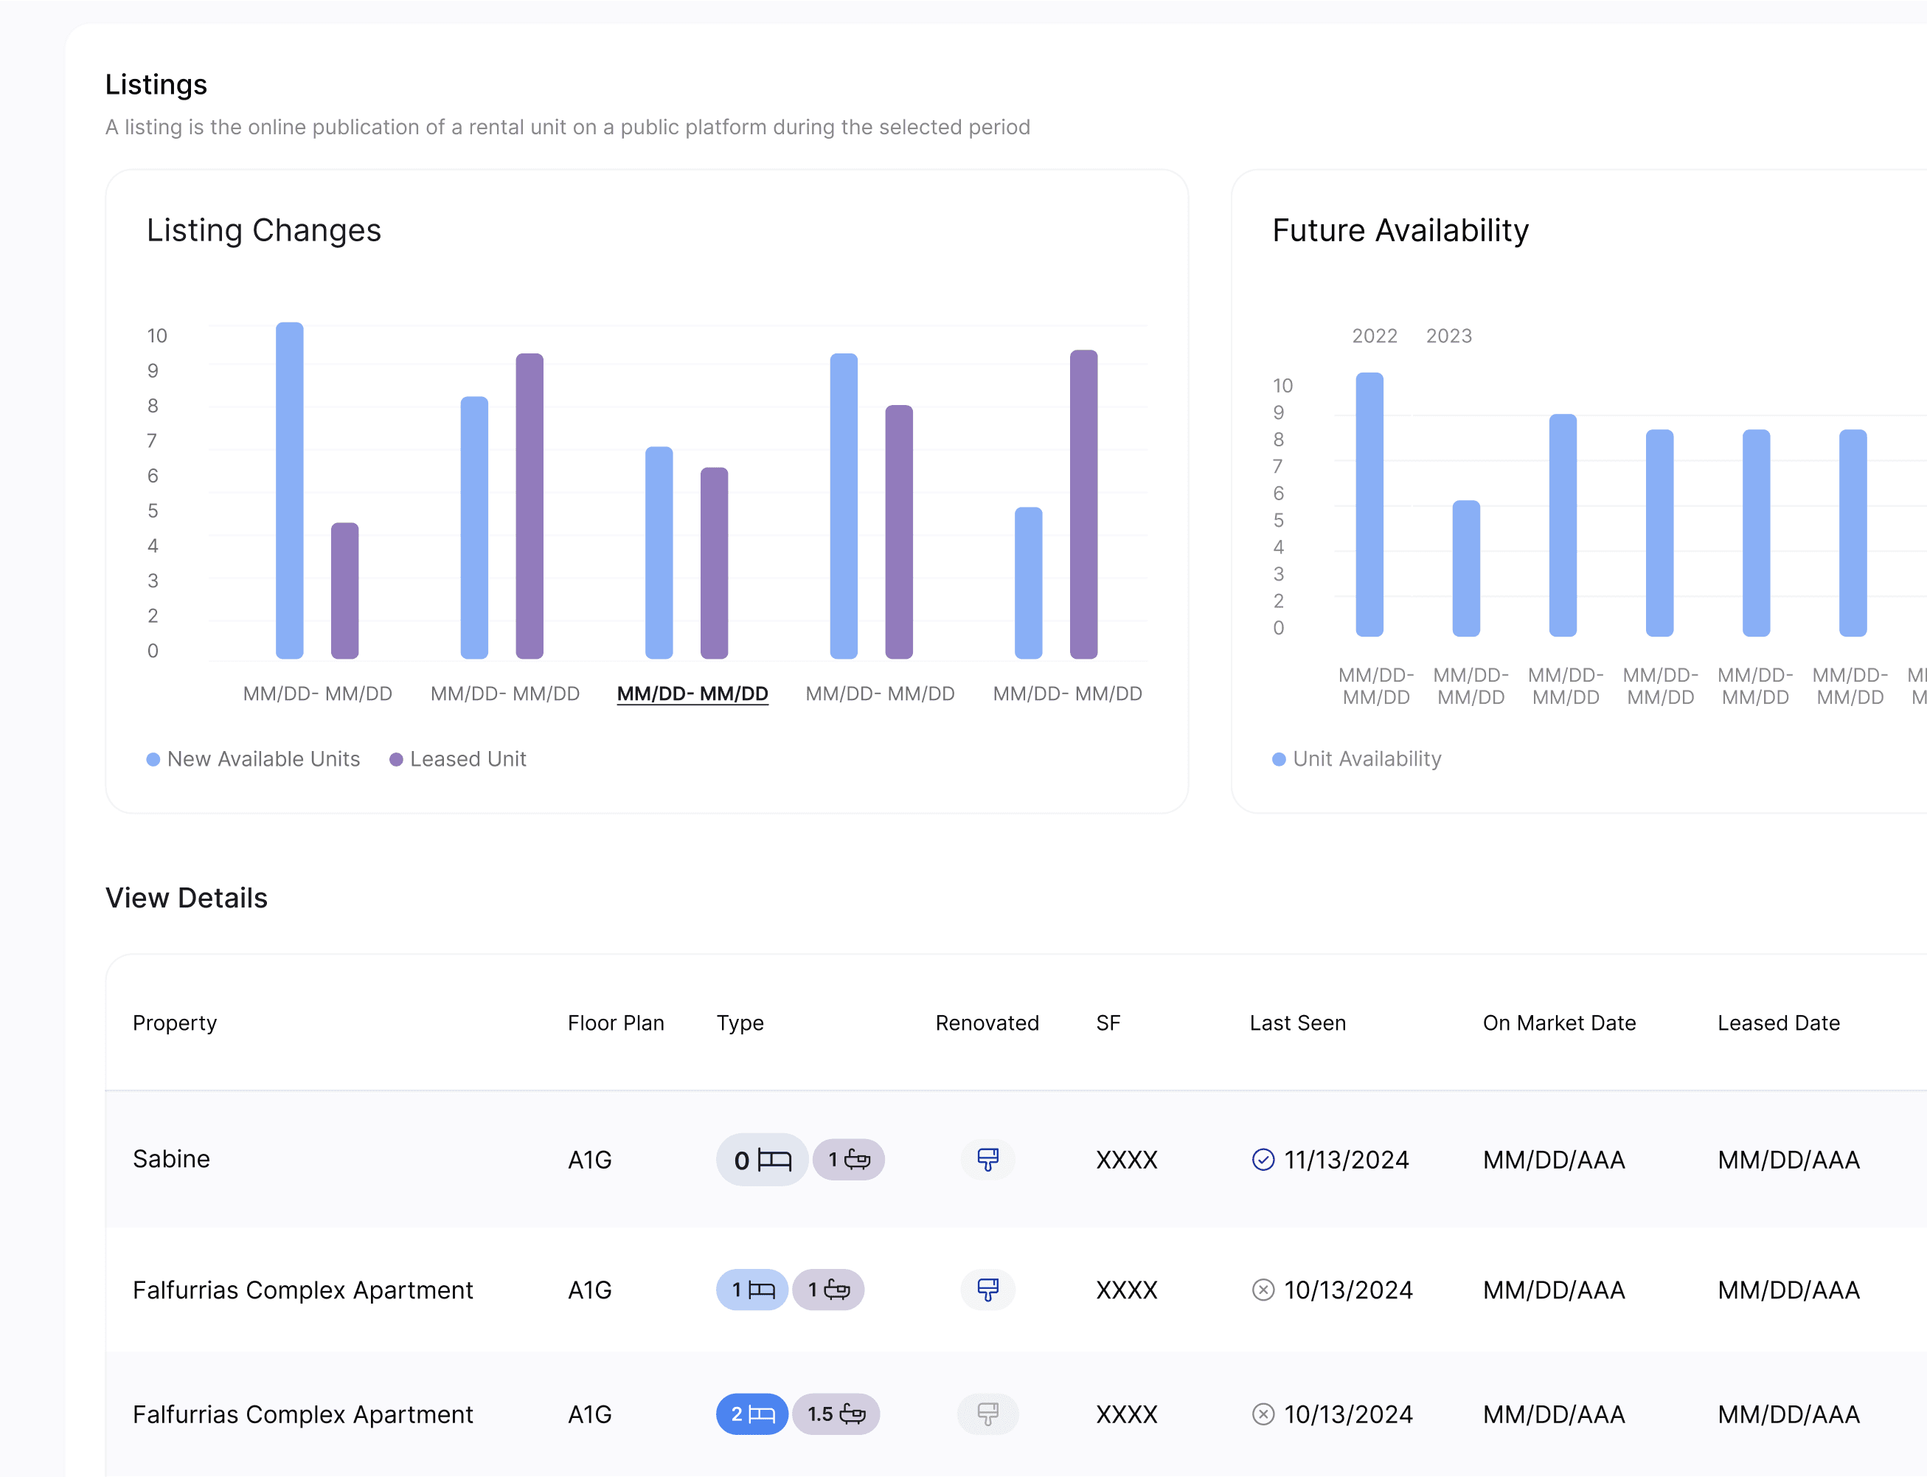Click the 2 bedroom blue badge
The width and height of the screenshot is (1927, 1477).
pyautogui.click(x=752, y=1414)
